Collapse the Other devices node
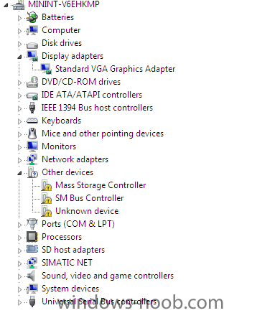280x313 pixels. pos(19,173)
